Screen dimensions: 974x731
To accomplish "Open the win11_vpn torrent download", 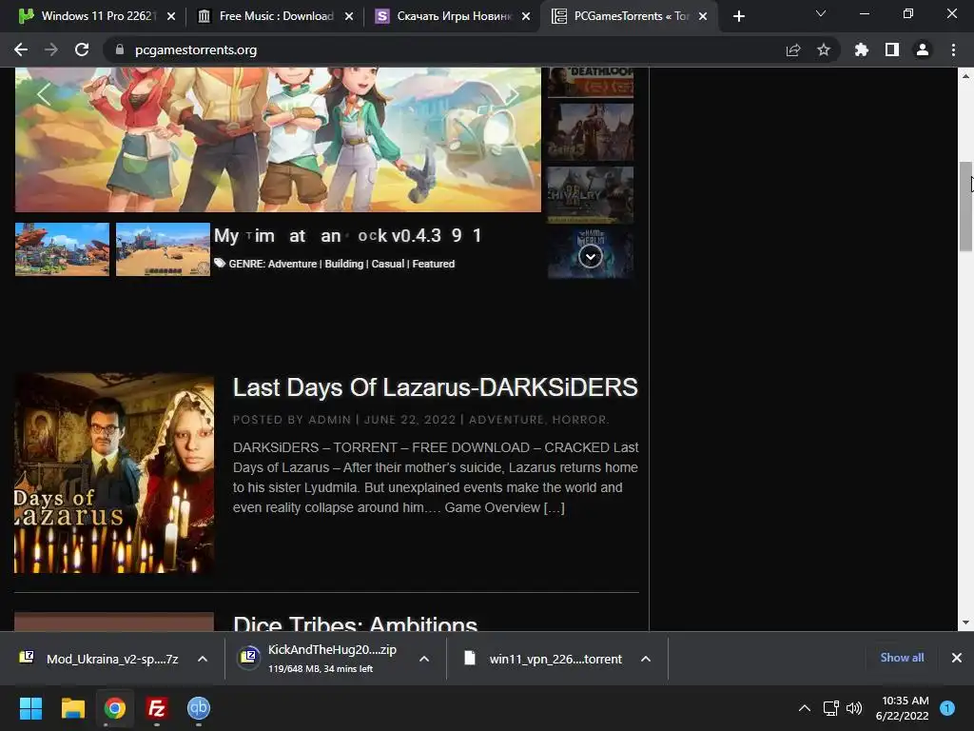I will pyautogui.click(x=543, y=659).
